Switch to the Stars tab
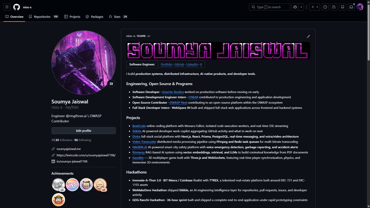This screenshot has height=208, width=370. (x=118, y=17)
